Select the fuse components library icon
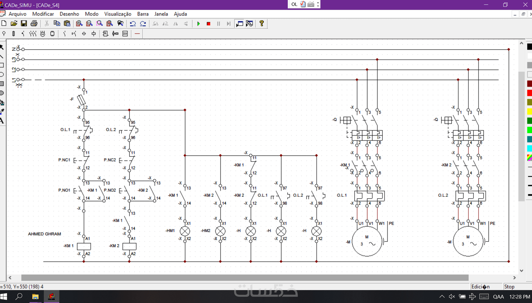Screen dimensions: 532x303 pos(13,33)
